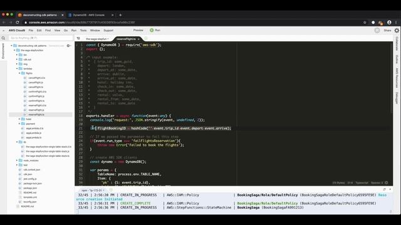Click the plus icon after editor tabs
Viewport: 401px width, 225px height.
click(x=146, y=39)
